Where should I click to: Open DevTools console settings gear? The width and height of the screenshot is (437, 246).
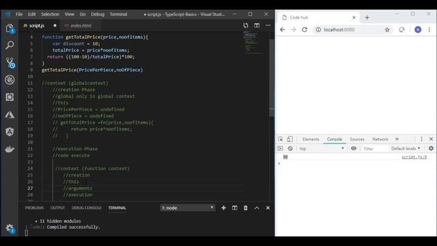pyautogui.click(x=431, y=148)
